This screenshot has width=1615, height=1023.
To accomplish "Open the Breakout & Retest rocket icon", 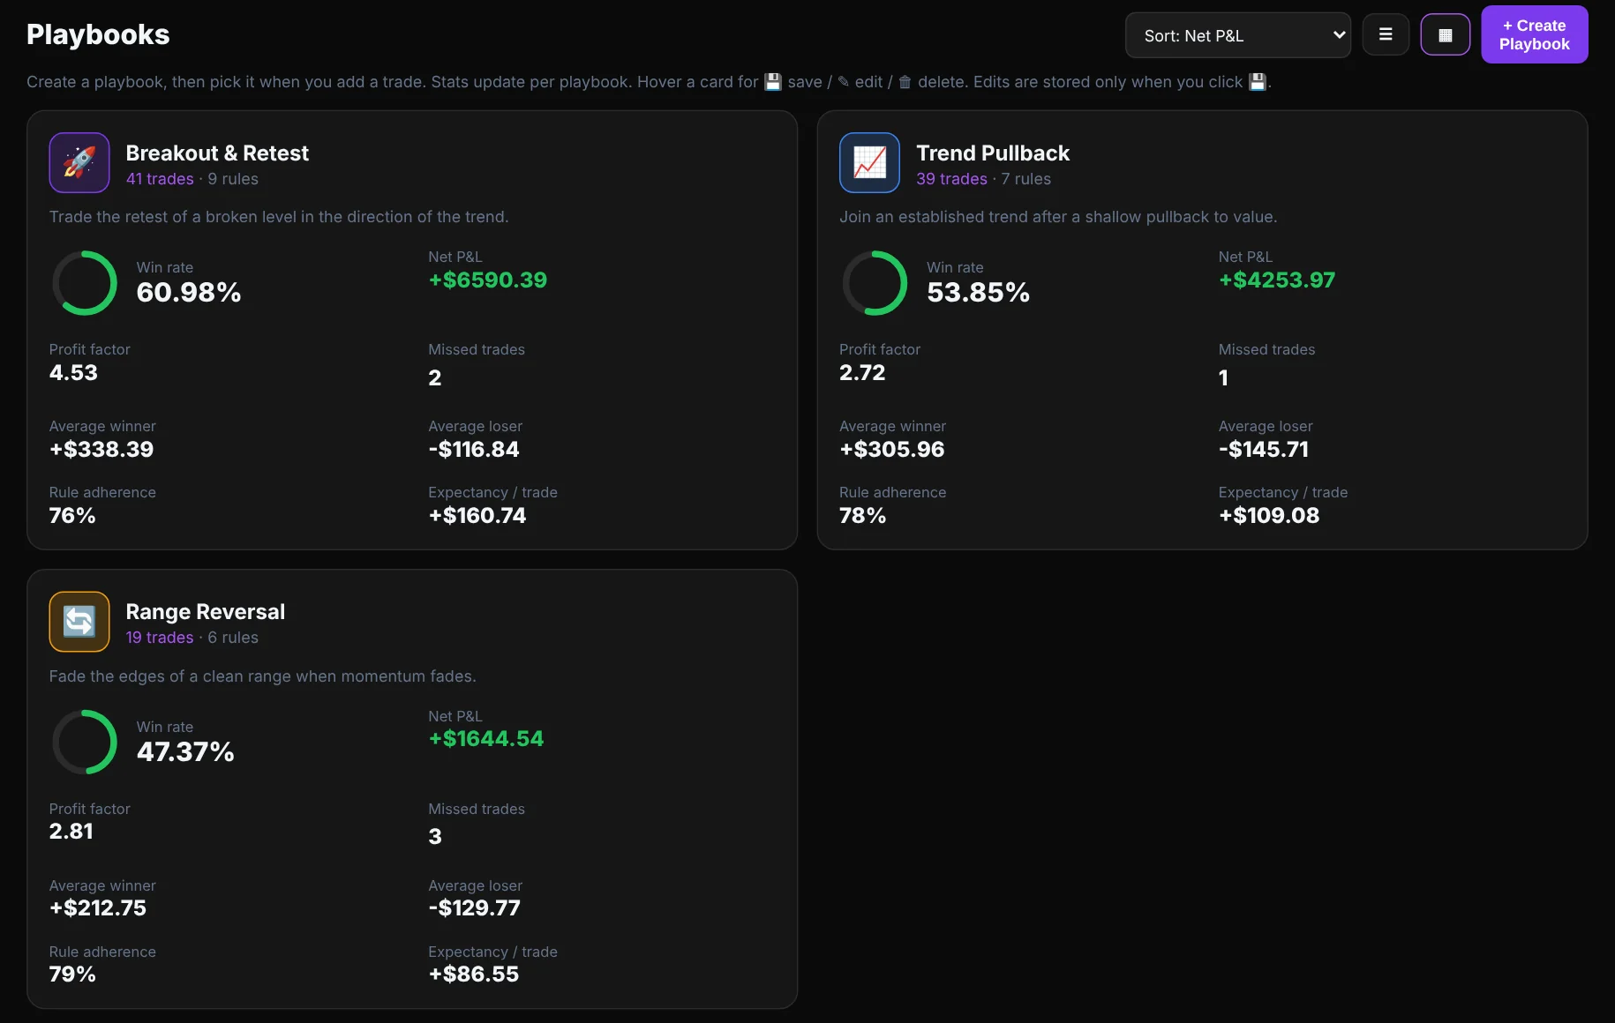I will pos(79,162).
